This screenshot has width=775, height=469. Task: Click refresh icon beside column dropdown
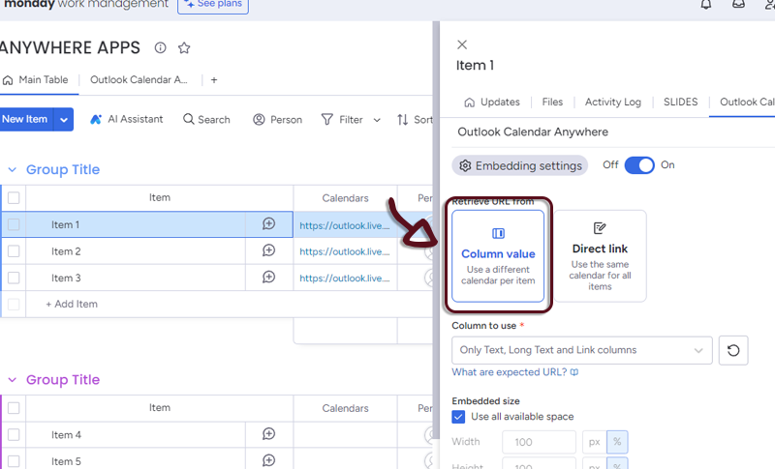point(733,350)
